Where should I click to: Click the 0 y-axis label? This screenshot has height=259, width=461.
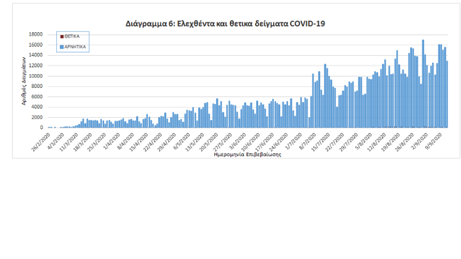point(42,127)
